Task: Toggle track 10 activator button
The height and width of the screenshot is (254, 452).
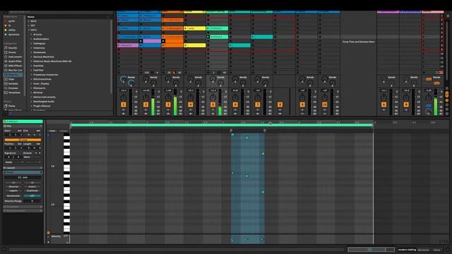Action: (x=325, y=105)
